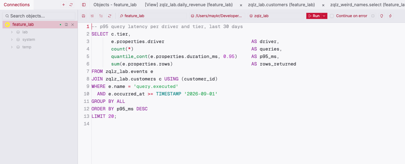The image size is (405, 164).
Task: Click the yellow feature_lab connection icon
Action: [7, 25]
